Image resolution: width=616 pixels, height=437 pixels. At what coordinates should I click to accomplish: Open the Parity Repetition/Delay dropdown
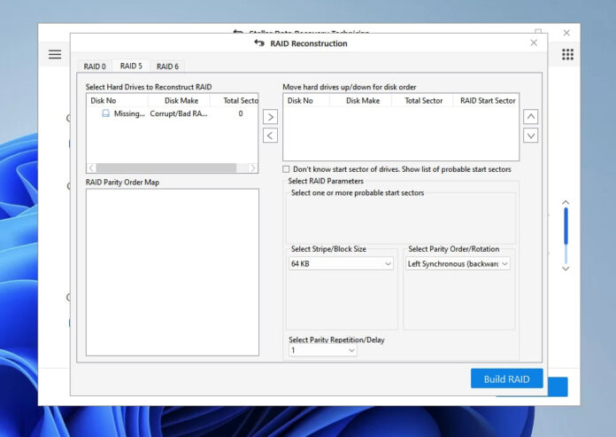pyautogui.click(x=323, y=350)
